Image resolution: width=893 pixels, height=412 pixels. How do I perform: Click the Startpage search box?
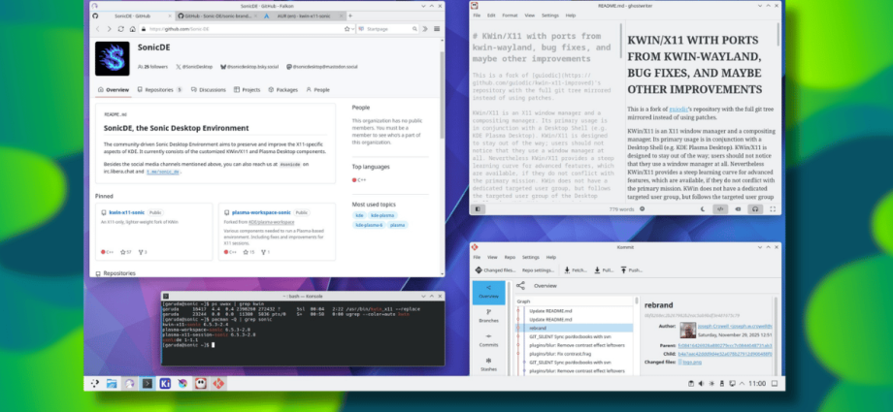pyautogui.click(x=388, y=29)
